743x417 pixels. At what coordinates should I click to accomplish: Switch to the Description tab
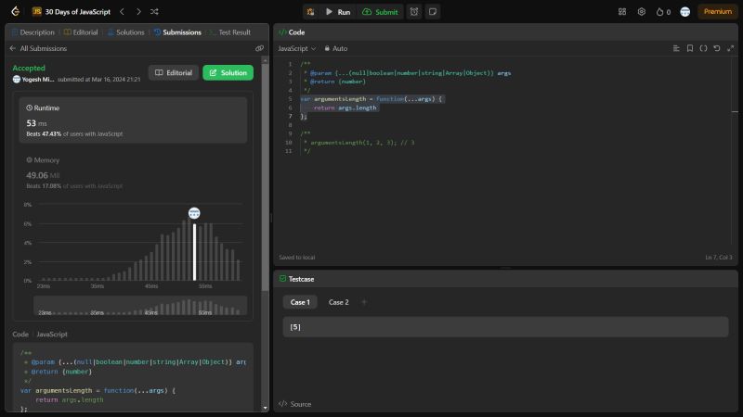pyautogui.click(x=33, y=32)
